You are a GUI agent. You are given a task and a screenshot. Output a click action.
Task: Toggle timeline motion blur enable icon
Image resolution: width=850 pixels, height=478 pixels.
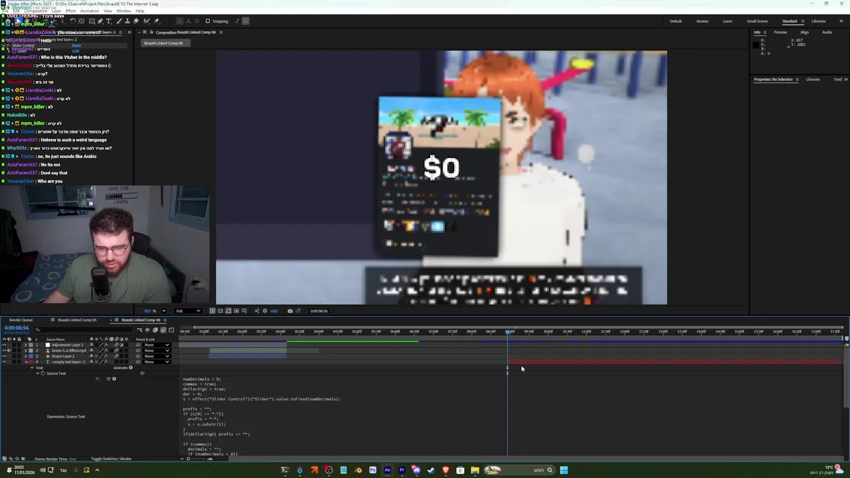pos(163,330)
